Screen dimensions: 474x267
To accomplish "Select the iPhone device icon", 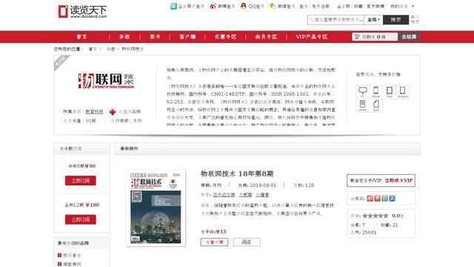I will [x=375, y=91].
